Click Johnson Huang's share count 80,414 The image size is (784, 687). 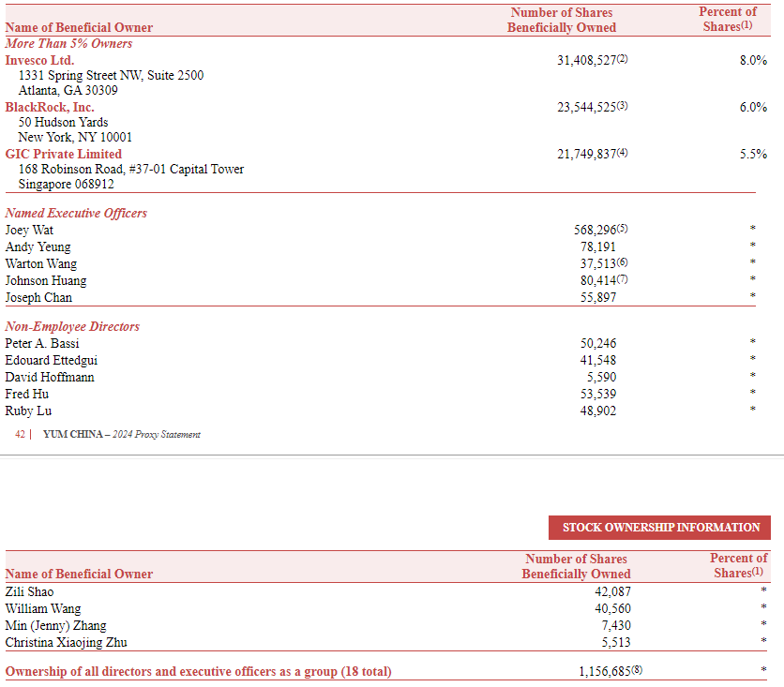598,281
